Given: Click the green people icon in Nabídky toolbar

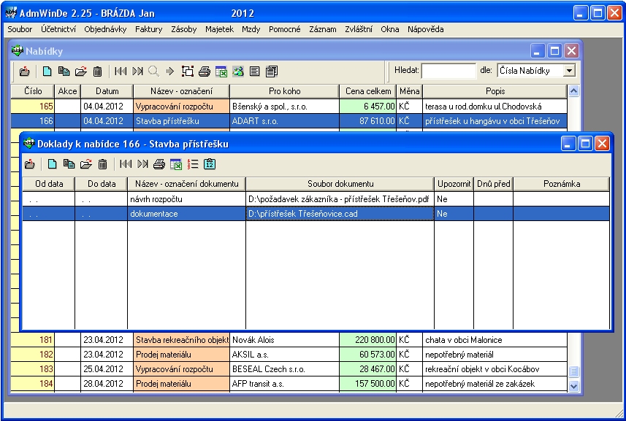Looking at the screenshot, I should 238,72.
